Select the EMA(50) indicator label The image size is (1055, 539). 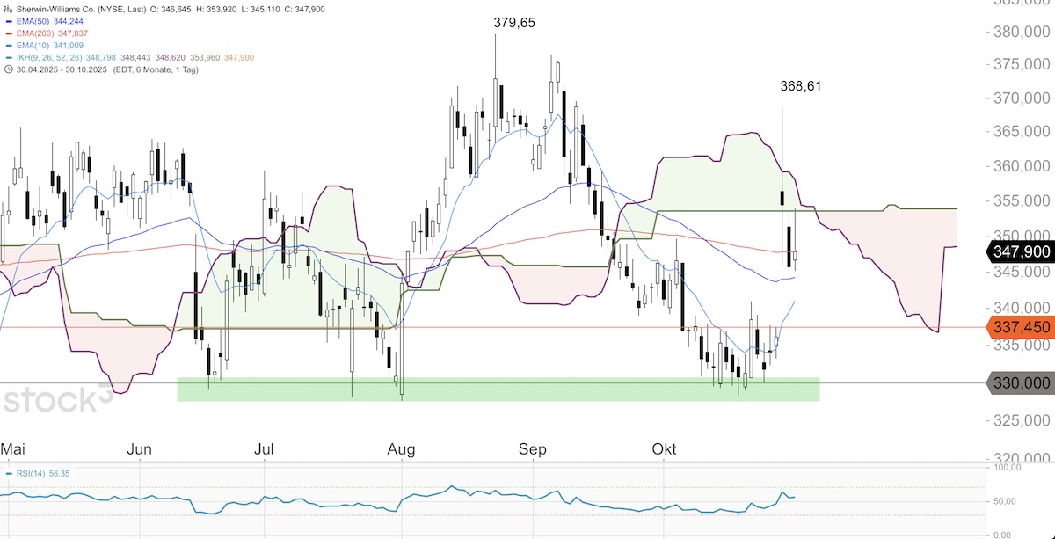coord(35,20)
